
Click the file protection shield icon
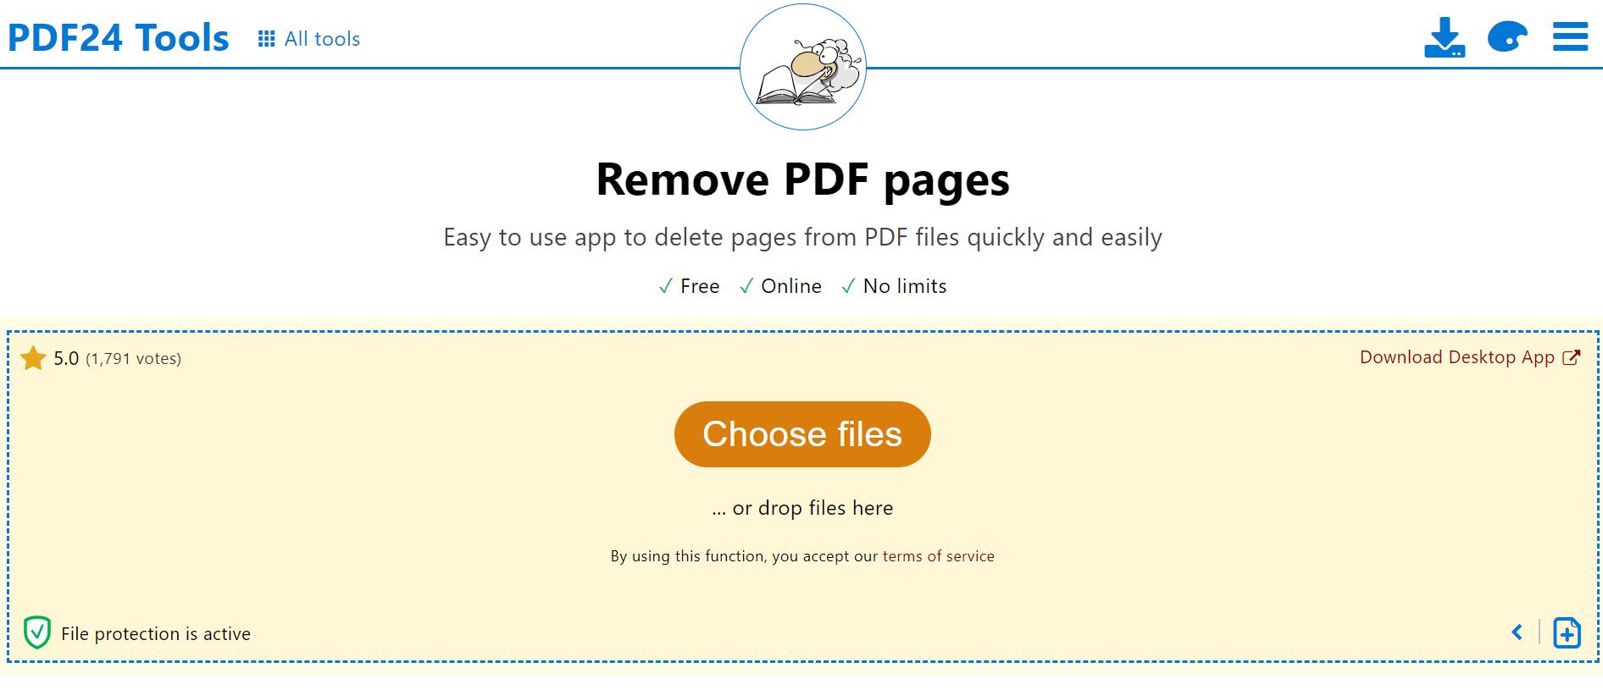tap(36, 632)
